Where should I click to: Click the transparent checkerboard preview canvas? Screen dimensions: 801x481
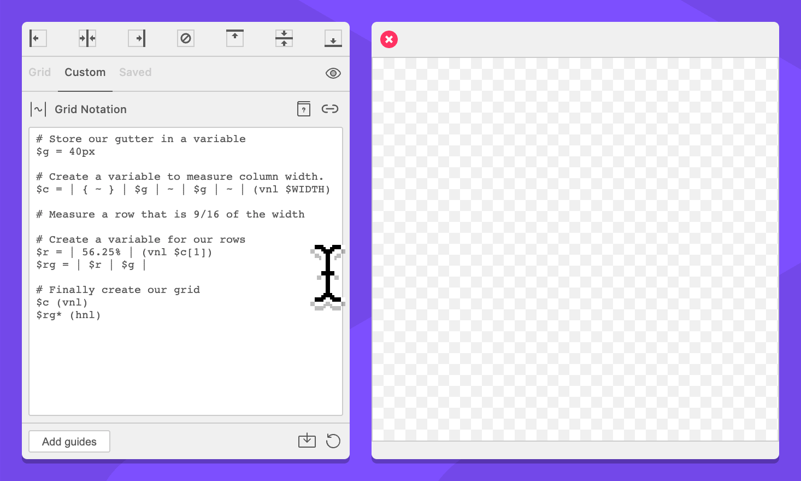coord(575,249)
